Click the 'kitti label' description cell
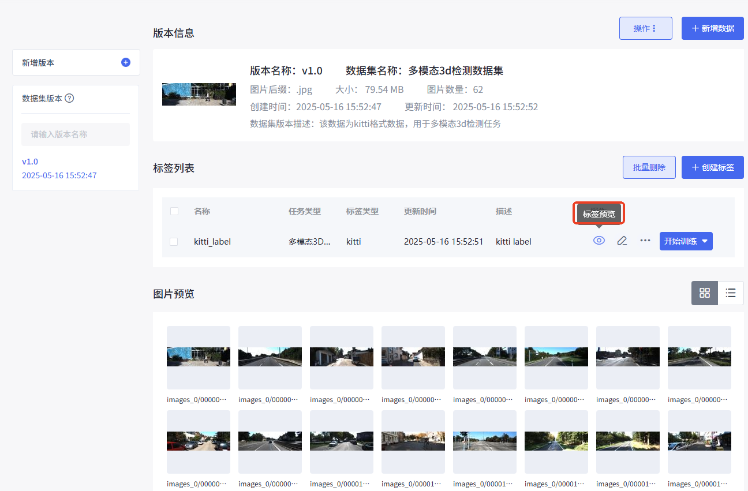This screenshot has height=491, width=748. pos(514,242)
